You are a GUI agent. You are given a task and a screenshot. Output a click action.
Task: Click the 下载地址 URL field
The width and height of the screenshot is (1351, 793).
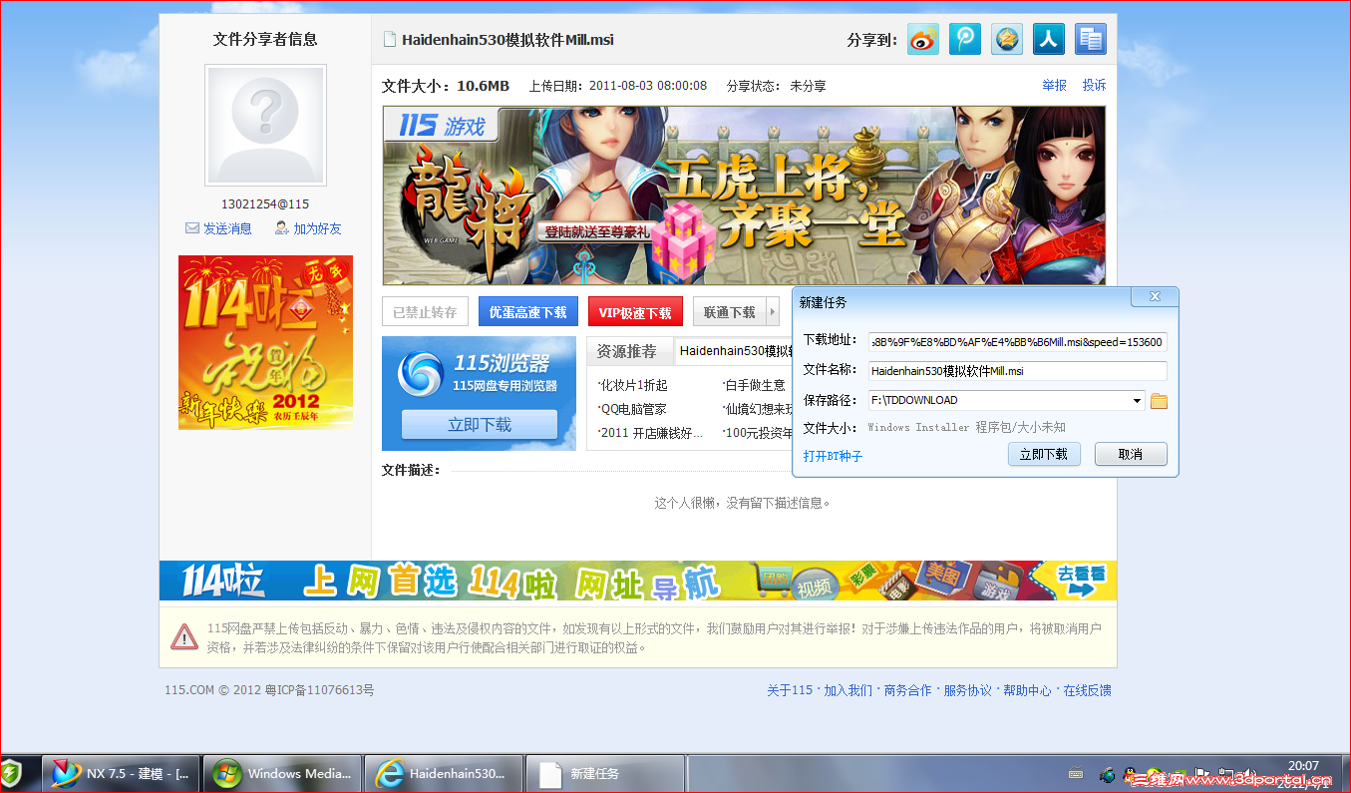1017,342
